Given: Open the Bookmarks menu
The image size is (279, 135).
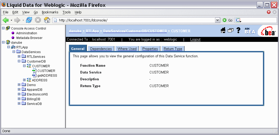Looking at the screenshot, I should (x=50, y=12).
